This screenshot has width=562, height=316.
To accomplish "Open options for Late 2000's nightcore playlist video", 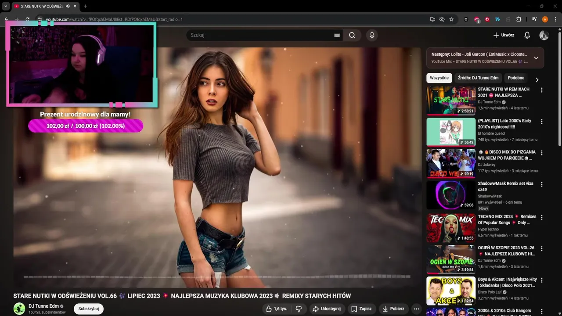I will pos(541,122).
